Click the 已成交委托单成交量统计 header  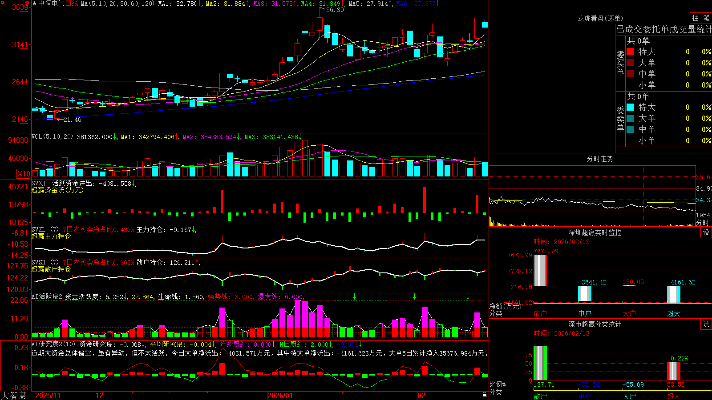click(x=664, y=29)
